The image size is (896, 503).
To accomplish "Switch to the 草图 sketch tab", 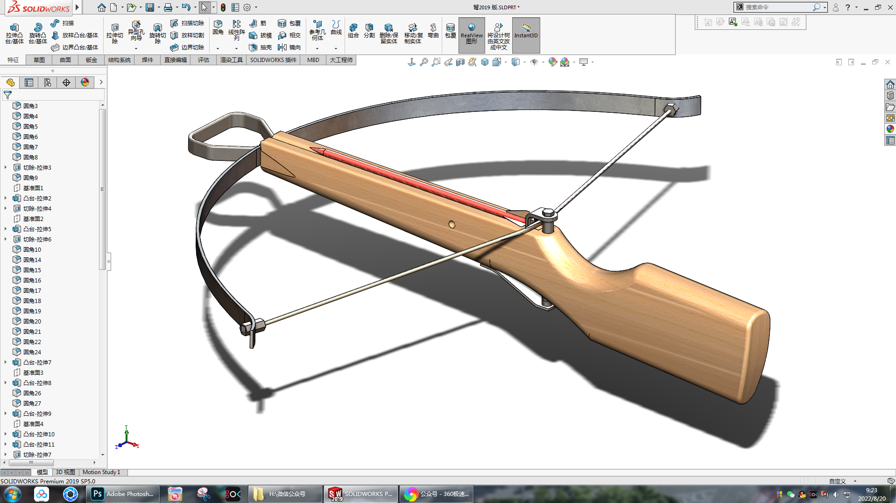I will (x=39, y=60).
